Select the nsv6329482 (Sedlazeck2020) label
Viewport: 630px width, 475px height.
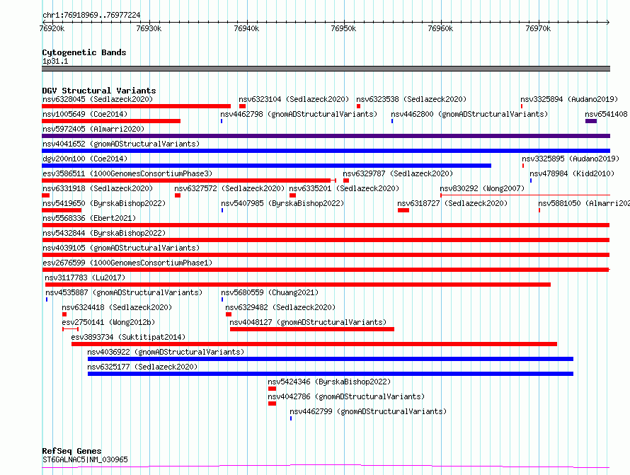click(x=280, y=307)
